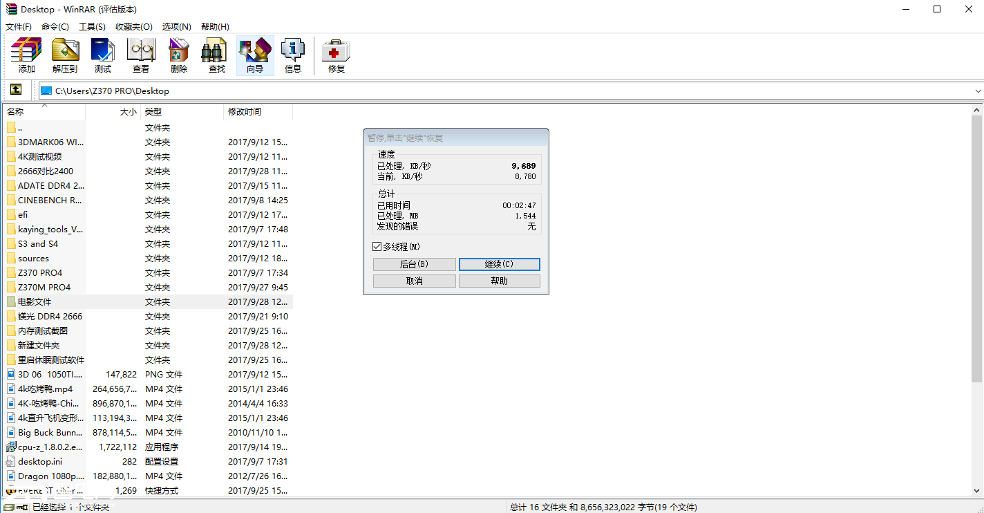
Task: Open the 命令(C) menu
Action: pos(55,26)
